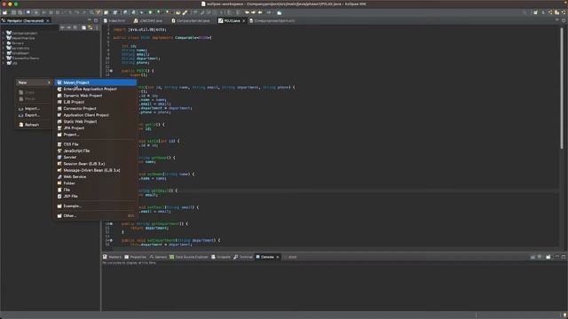
Task: Switch to the Servers view tab
Action: (158, 257)
